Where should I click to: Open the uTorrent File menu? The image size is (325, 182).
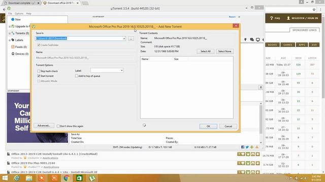[10, 14]
